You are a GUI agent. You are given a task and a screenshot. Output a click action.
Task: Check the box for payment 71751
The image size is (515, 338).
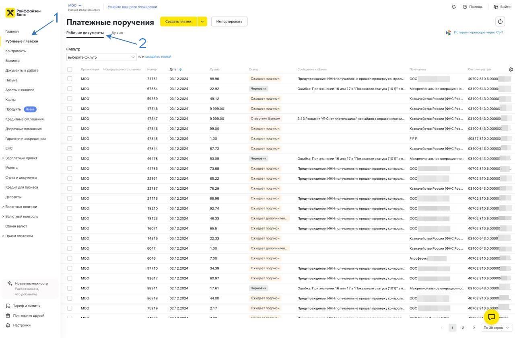70,79
